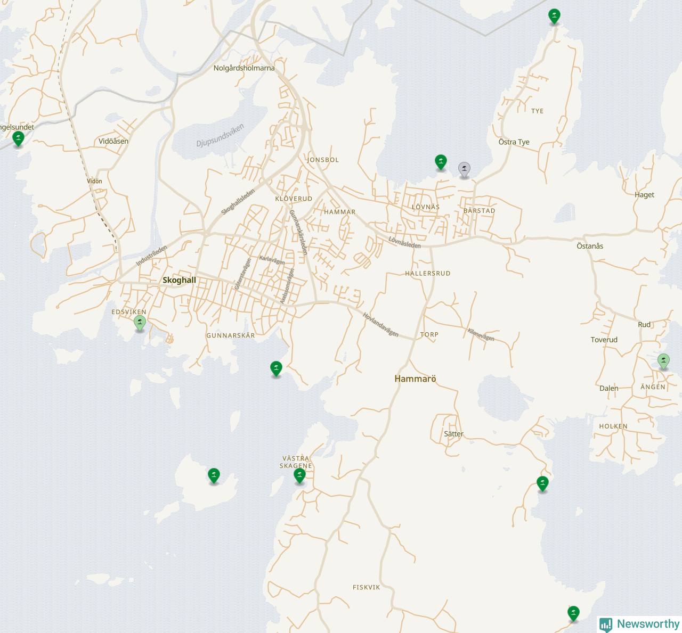Click the HALLERSRUD label
682x633 pixels.
coord(428,273)
